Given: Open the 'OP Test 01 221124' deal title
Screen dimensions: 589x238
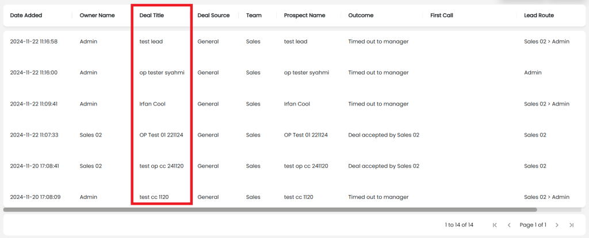Looking at the screenshot, I should (161, 135).
